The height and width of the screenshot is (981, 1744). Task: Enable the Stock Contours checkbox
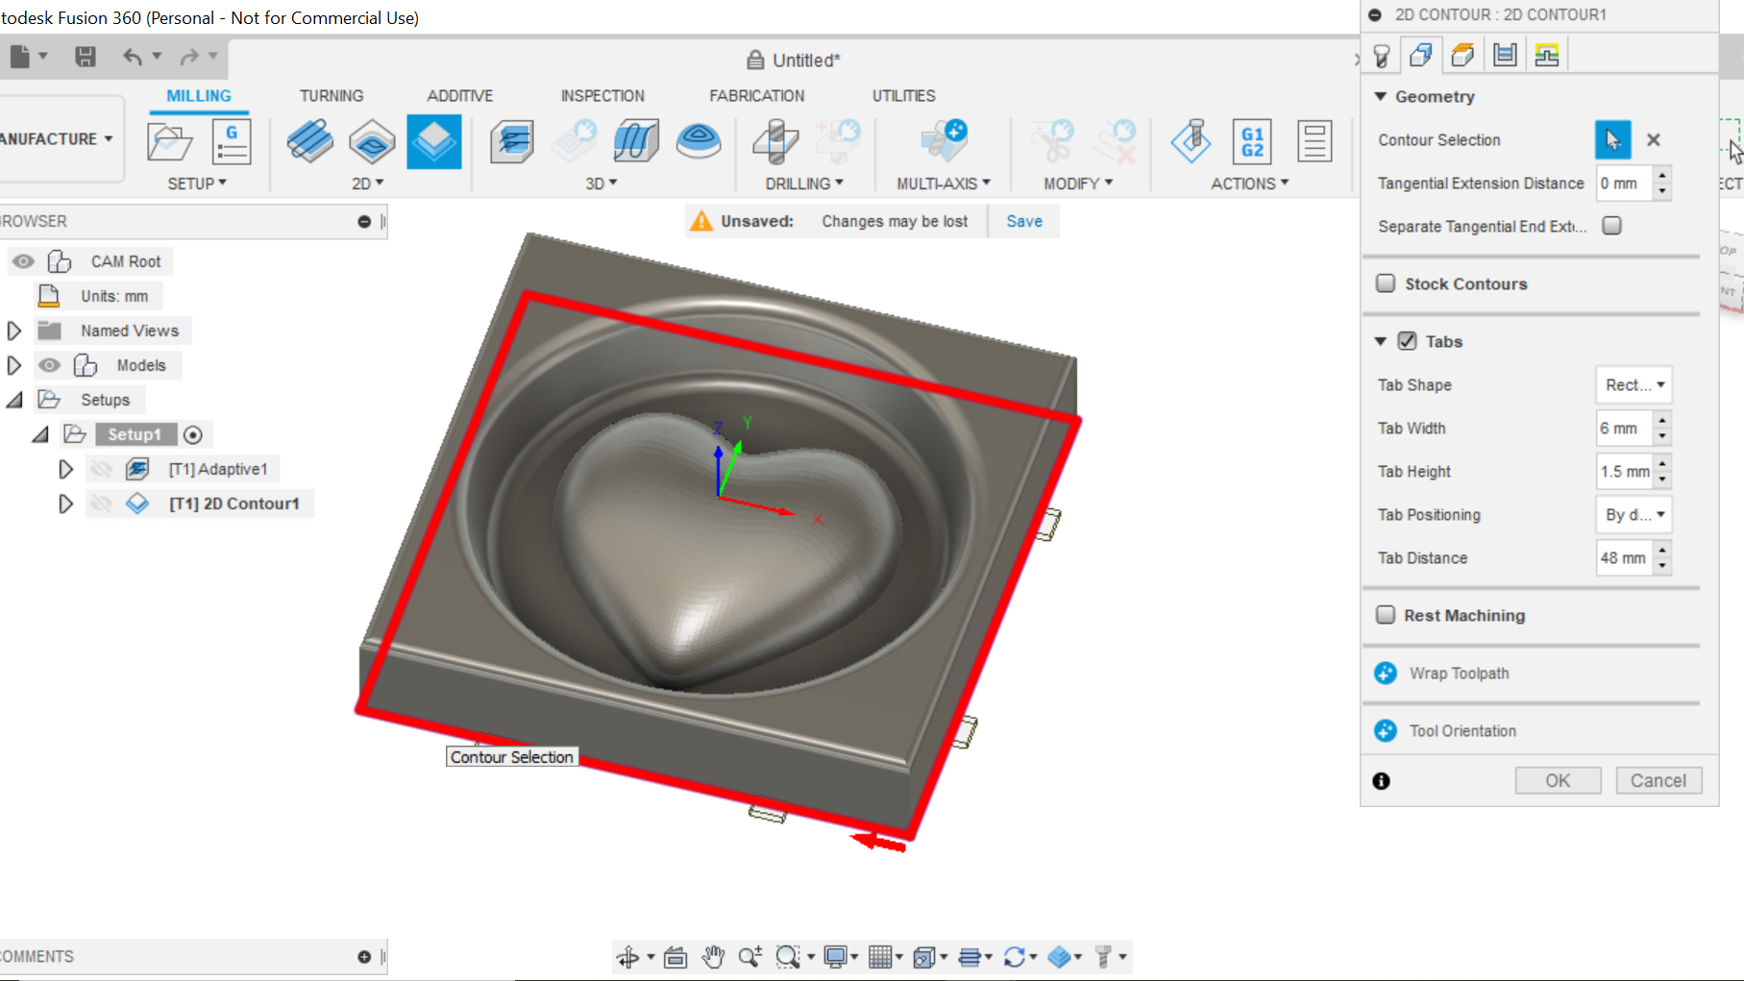click(1386, 283)
